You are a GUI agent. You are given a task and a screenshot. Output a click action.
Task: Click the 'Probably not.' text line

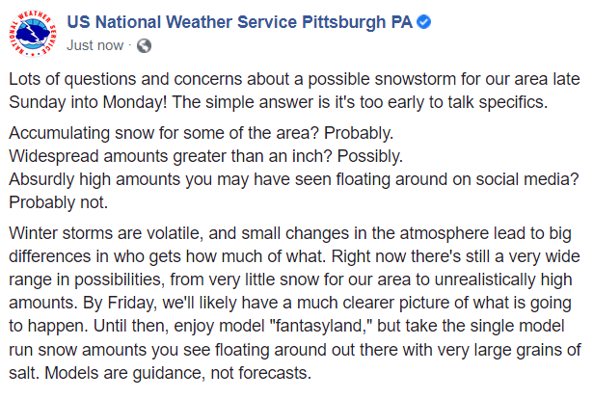[x=58, y=202]
